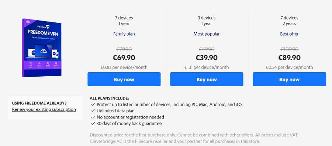
Task: Click the F-Secure logo on the product box
Action: click(44, 26)
